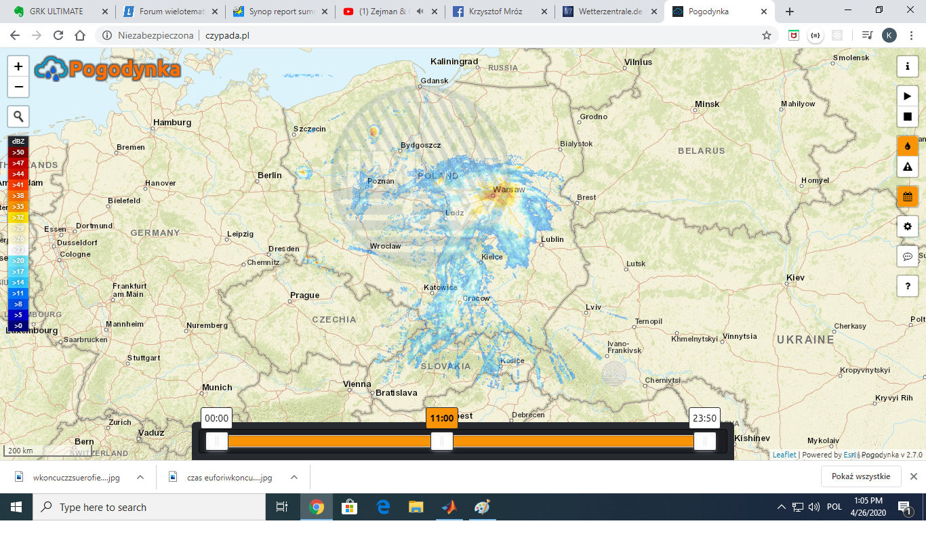Open the chat comments panel

click(908, 256)
